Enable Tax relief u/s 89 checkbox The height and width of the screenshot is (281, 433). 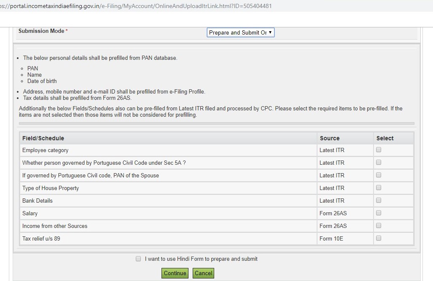pyautogui.click(x=379, y=238)
